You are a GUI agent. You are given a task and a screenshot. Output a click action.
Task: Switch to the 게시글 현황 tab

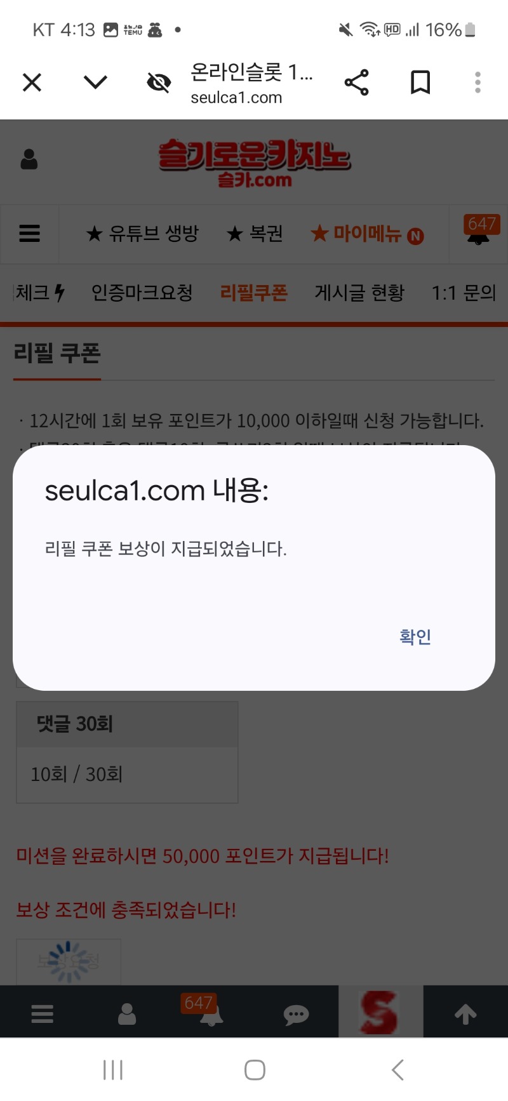359,293
